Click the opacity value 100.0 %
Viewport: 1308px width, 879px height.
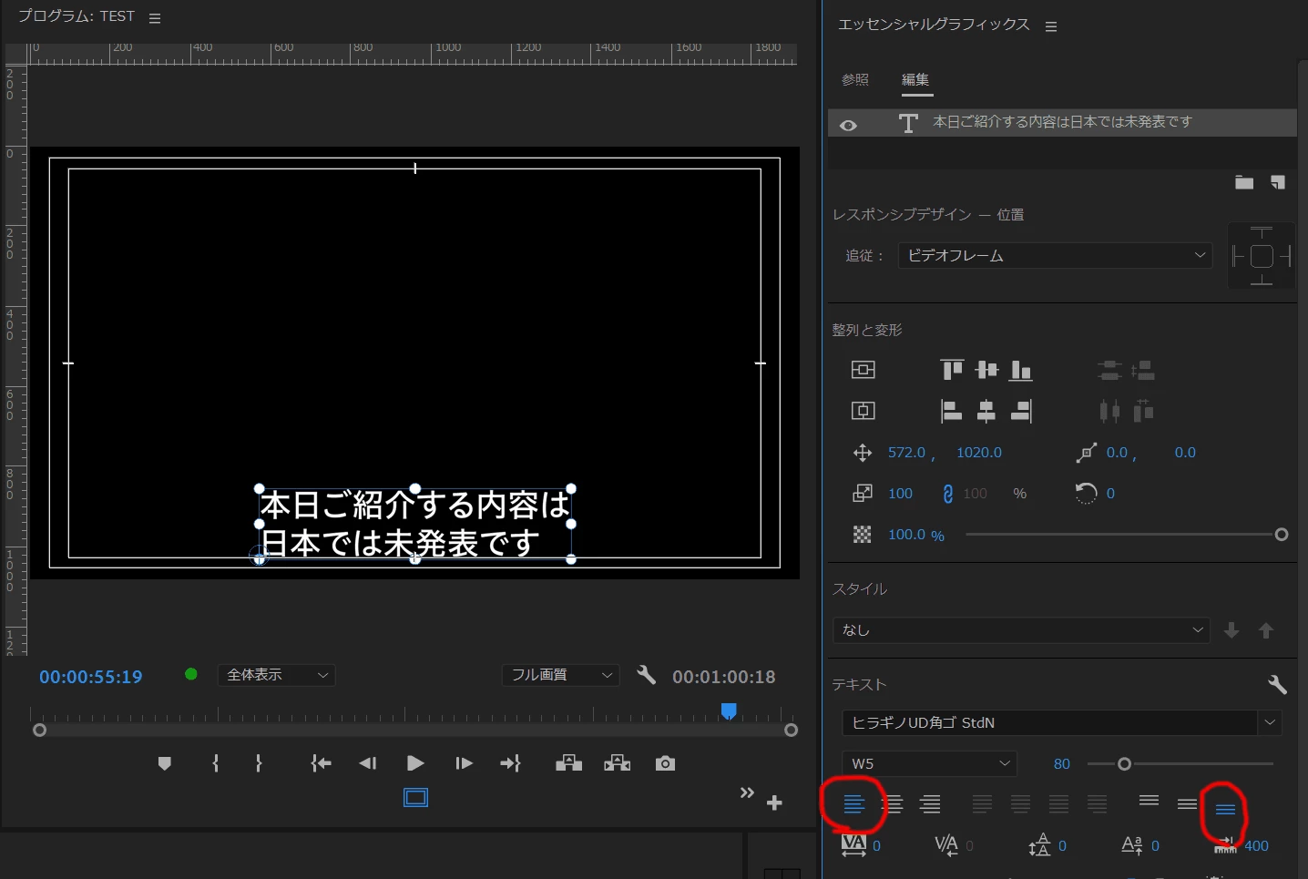tap(916, 535)
